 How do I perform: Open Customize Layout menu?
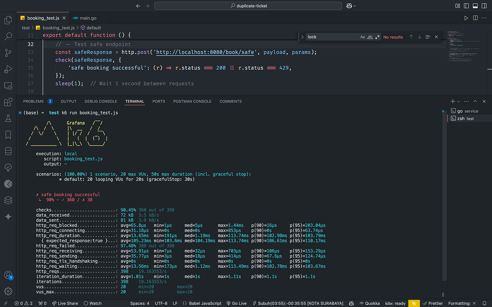pos(458,6)
